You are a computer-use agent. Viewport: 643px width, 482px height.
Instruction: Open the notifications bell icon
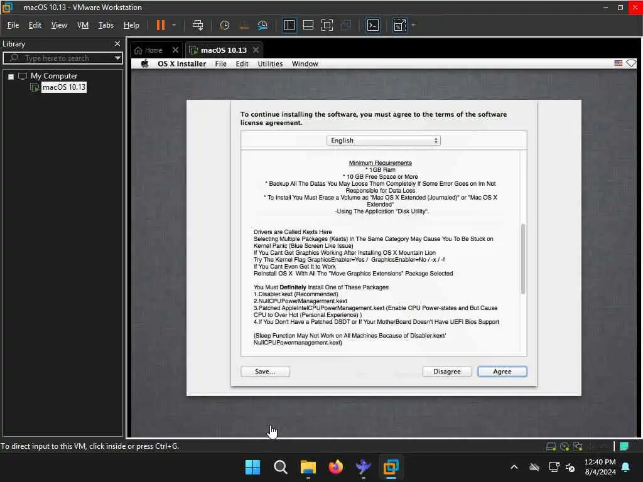coord(626,467)
